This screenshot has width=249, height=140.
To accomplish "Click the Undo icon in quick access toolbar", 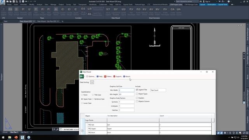I will point(26,2).
